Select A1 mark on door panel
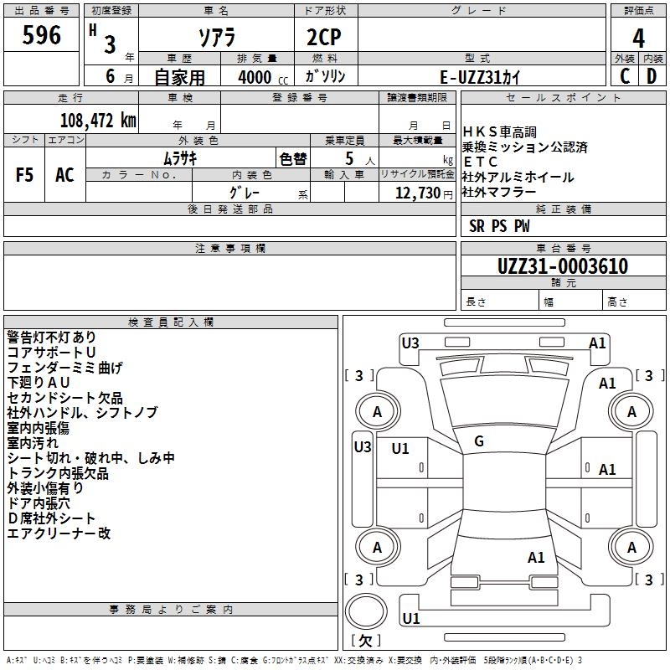 [606, 470]
